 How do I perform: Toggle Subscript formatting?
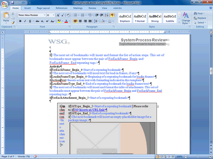click(42, 21)
